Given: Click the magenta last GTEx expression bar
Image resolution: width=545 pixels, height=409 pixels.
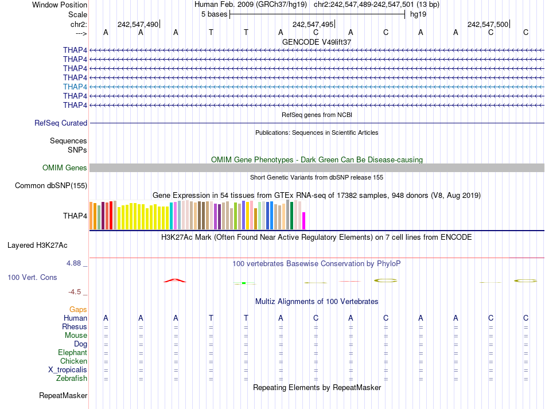Looking at the screenshot, I should [x=304, y=221].
